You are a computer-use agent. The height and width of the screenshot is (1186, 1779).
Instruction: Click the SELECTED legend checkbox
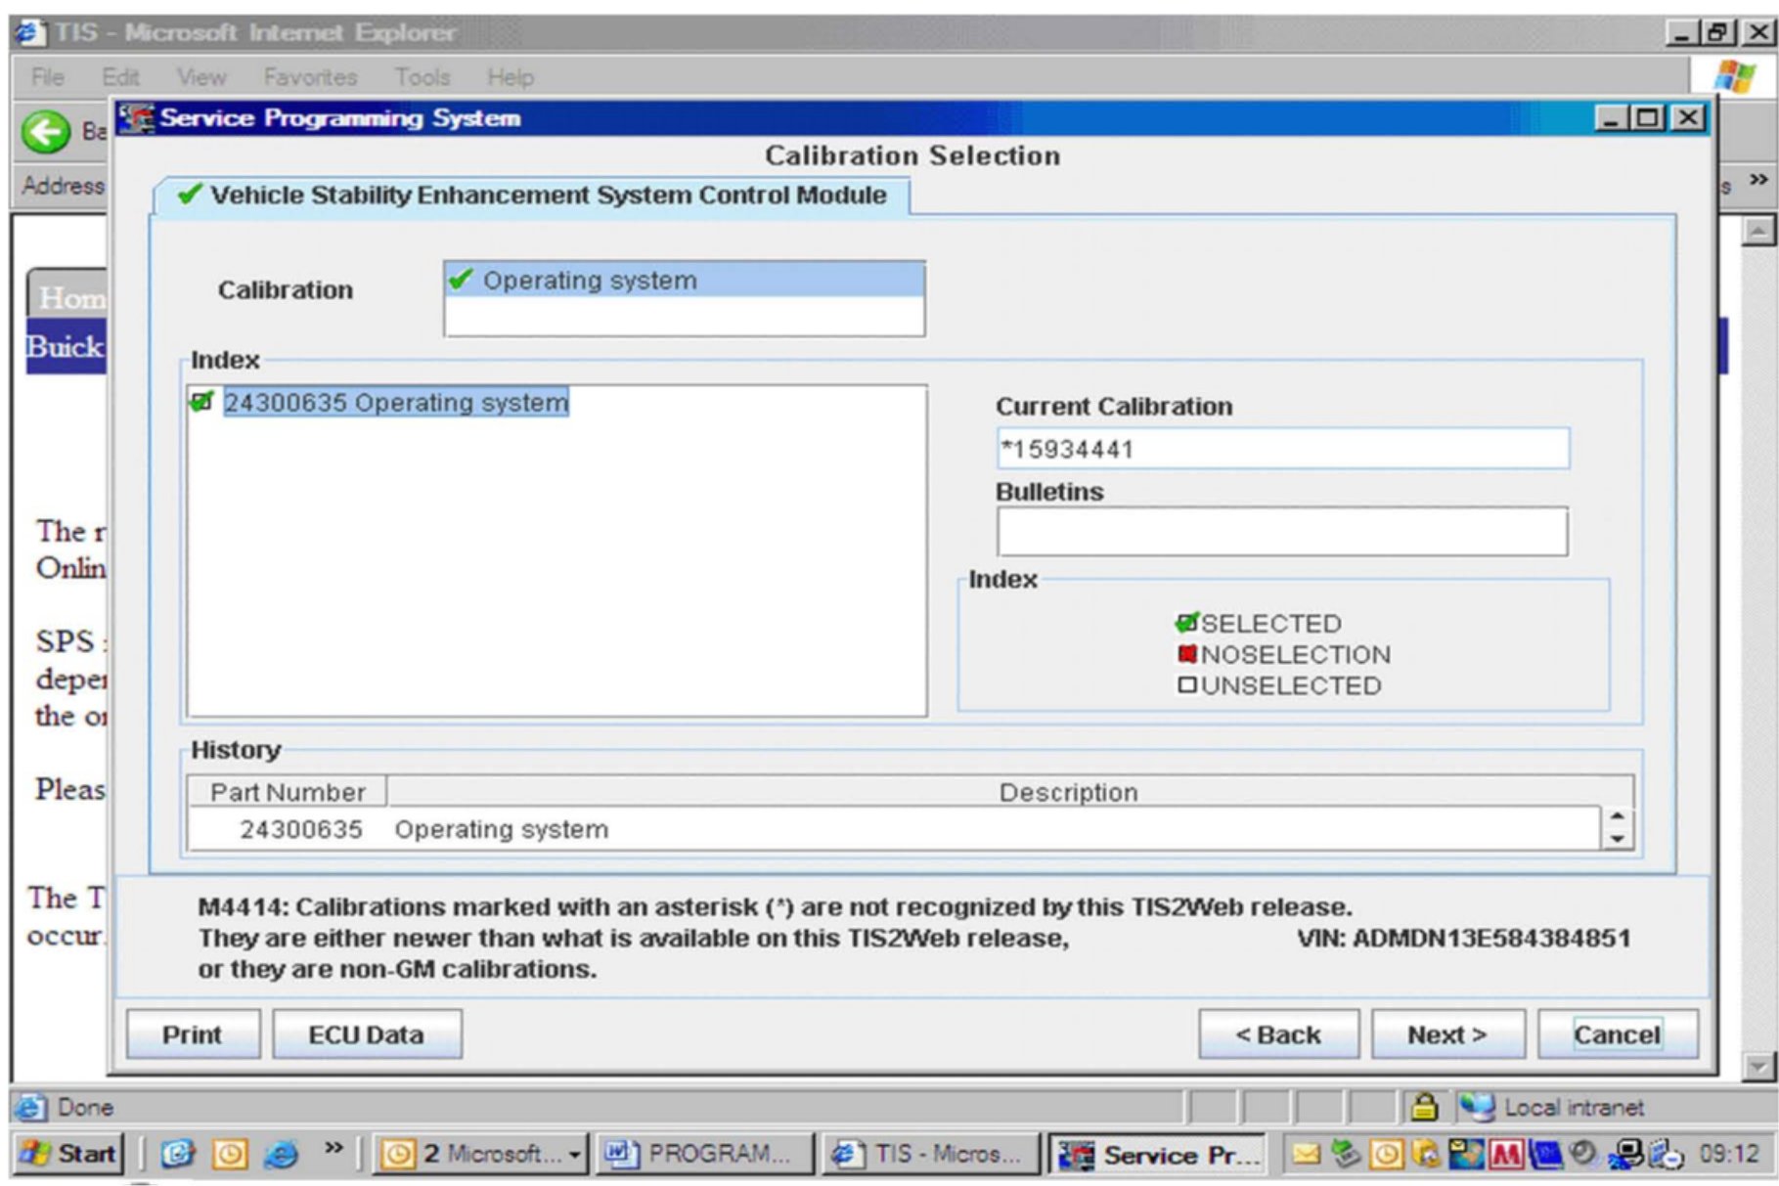(1186, 623)
